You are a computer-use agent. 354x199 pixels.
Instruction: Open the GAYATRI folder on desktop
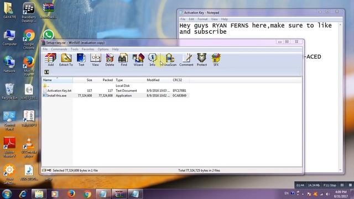(9, 11)
